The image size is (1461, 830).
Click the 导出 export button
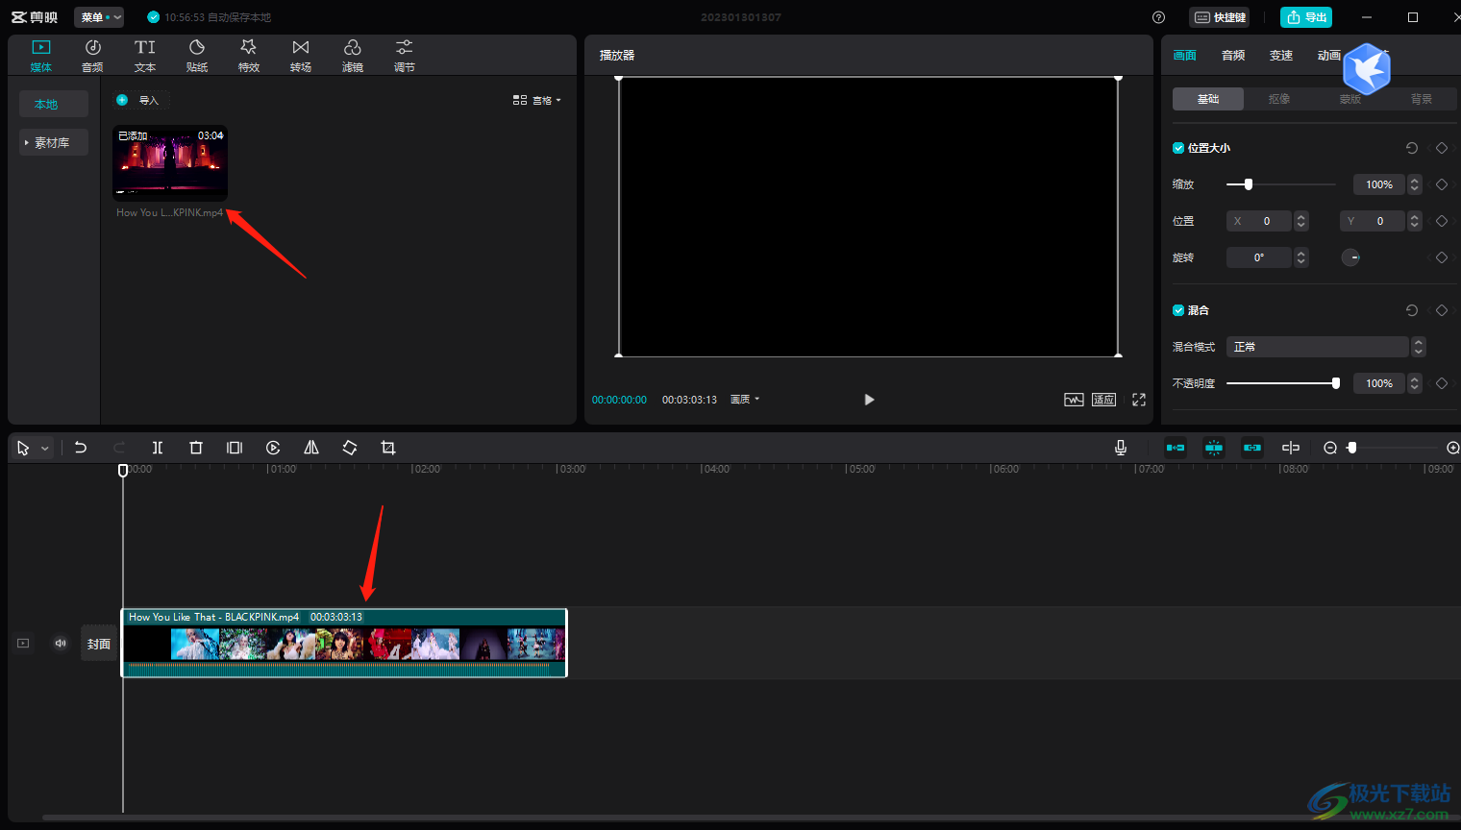(1306, 17)
